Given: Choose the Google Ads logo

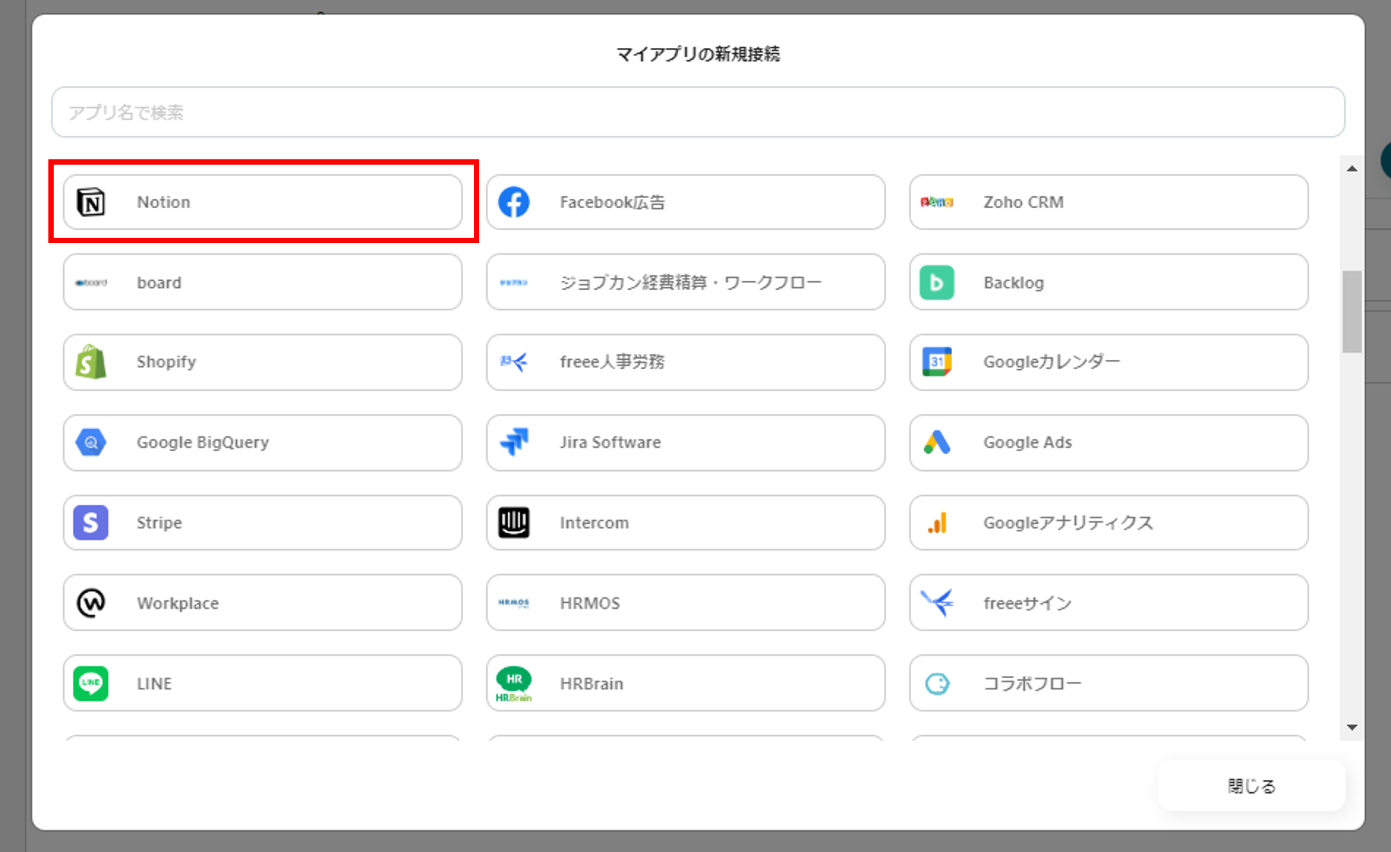Looking at the screenshot, I should 936,442.
